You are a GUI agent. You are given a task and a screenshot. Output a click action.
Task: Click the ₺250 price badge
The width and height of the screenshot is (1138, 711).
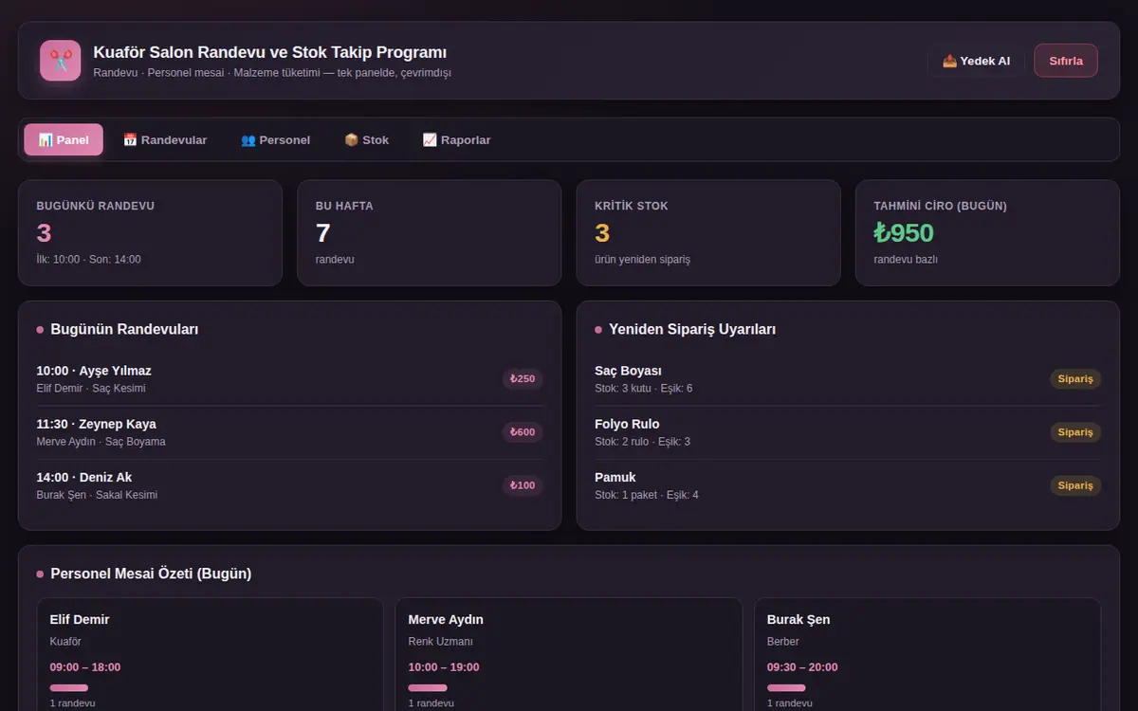(x=523, y=379)
